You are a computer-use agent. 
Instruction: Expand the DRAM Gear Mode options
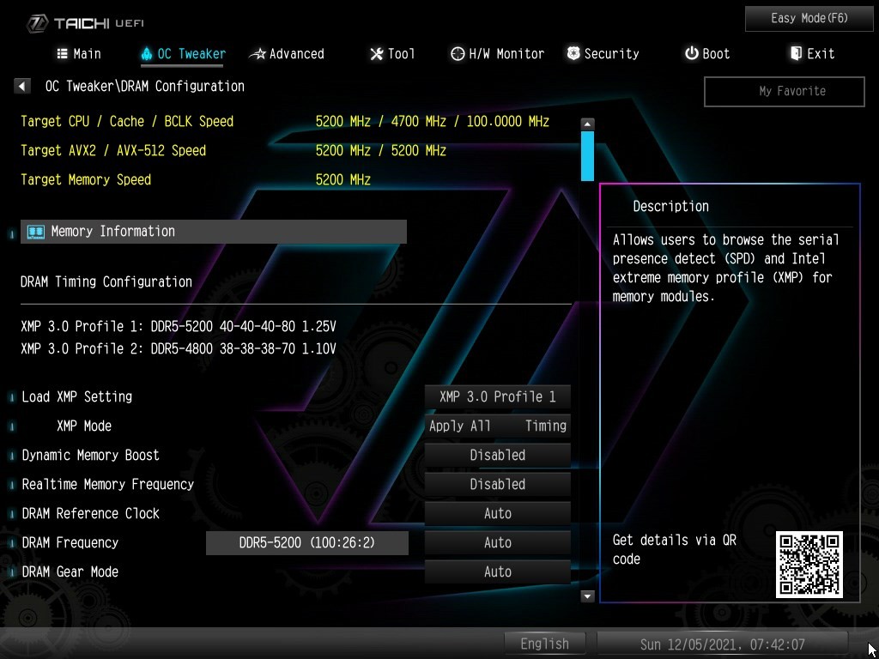point(498,571)
